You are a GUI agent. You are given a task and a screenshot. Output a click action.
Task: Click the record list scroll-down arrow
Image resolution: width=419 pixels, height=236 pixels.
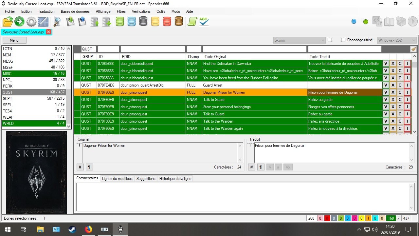(68, 126)
